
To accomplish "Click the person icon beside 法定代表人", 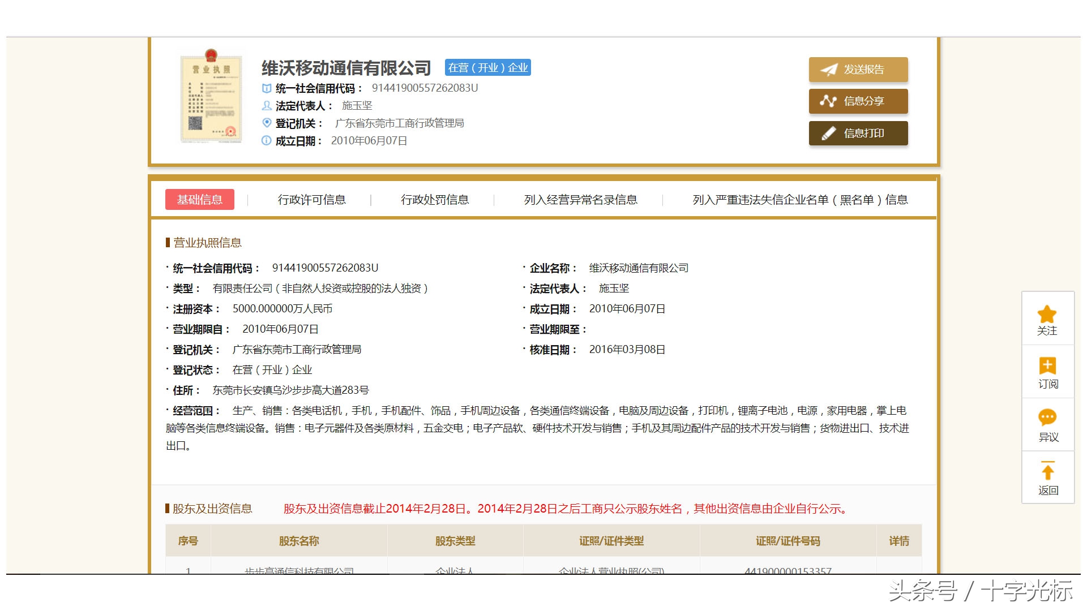I will tap(266, 106).
